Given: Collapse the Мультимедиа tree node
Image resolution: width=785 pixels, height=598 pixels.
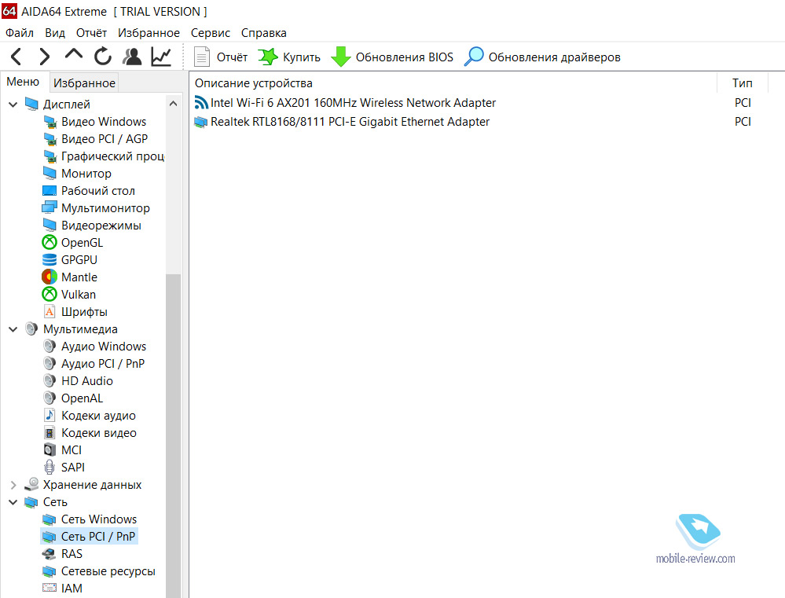Looking at the screenshot, I should point(13,329).
